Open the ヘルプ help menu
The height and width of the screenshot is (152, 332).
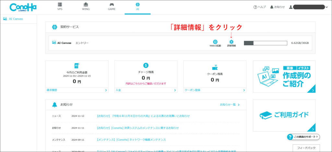pyautogui.click(x=259, y=7)
